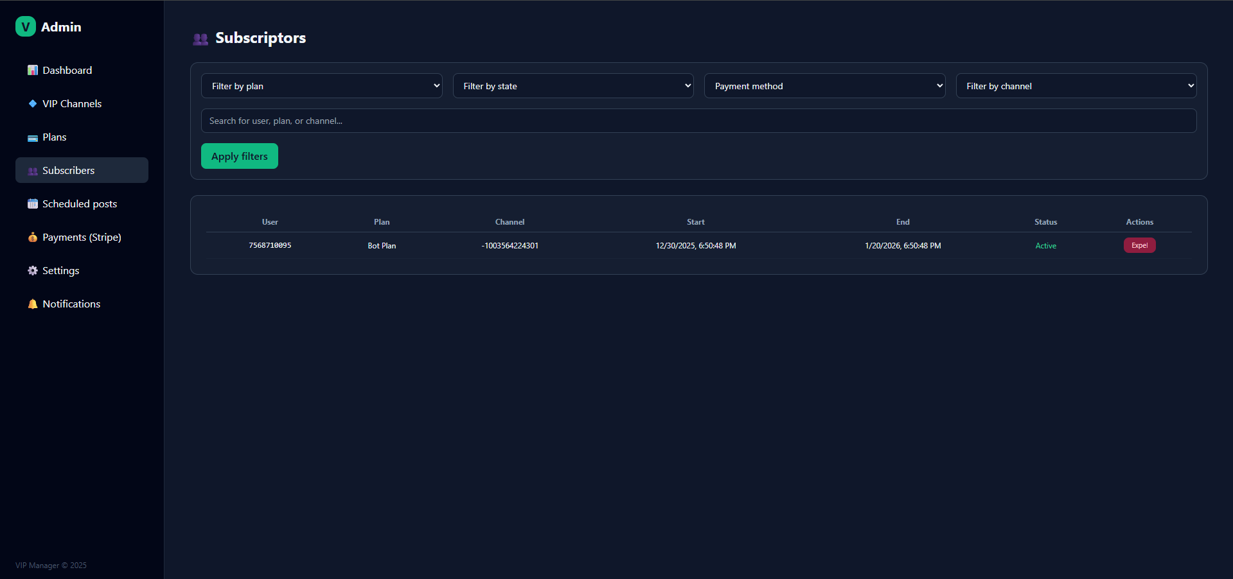Open Scheduled posts via calendar icon
The image size is (1233, 579).
(x=32, y=203)
